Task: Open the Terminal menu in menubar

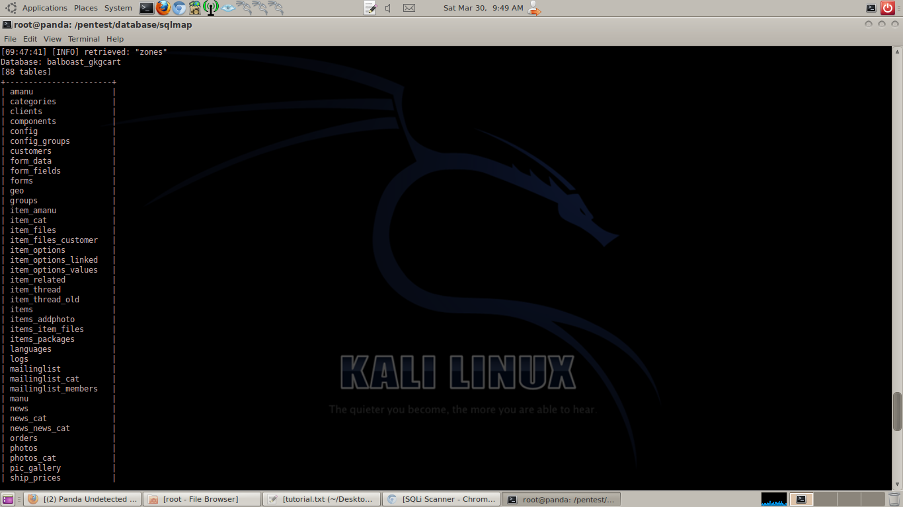Action: click(x=84, y=39)
